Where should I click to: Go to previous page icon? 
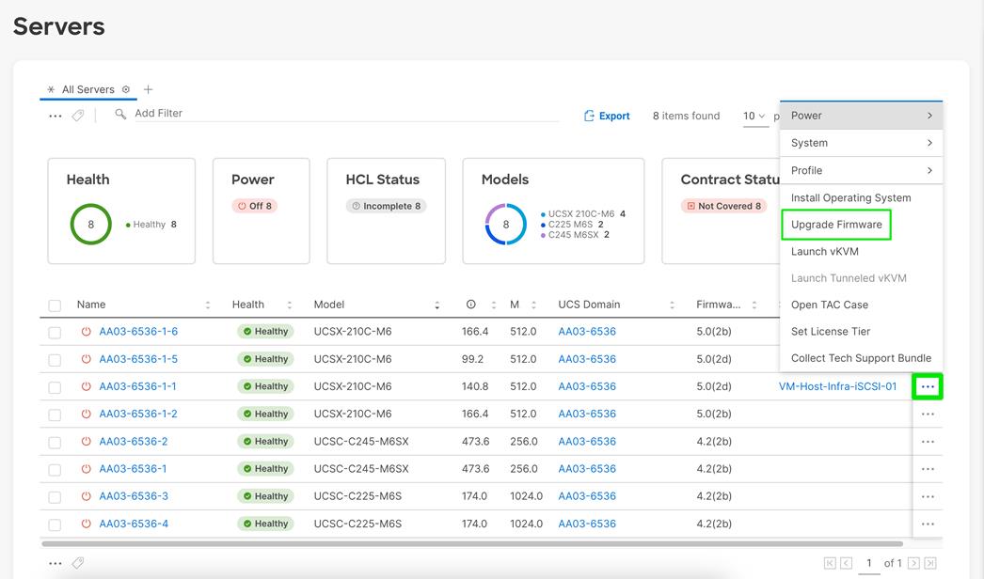847,563
